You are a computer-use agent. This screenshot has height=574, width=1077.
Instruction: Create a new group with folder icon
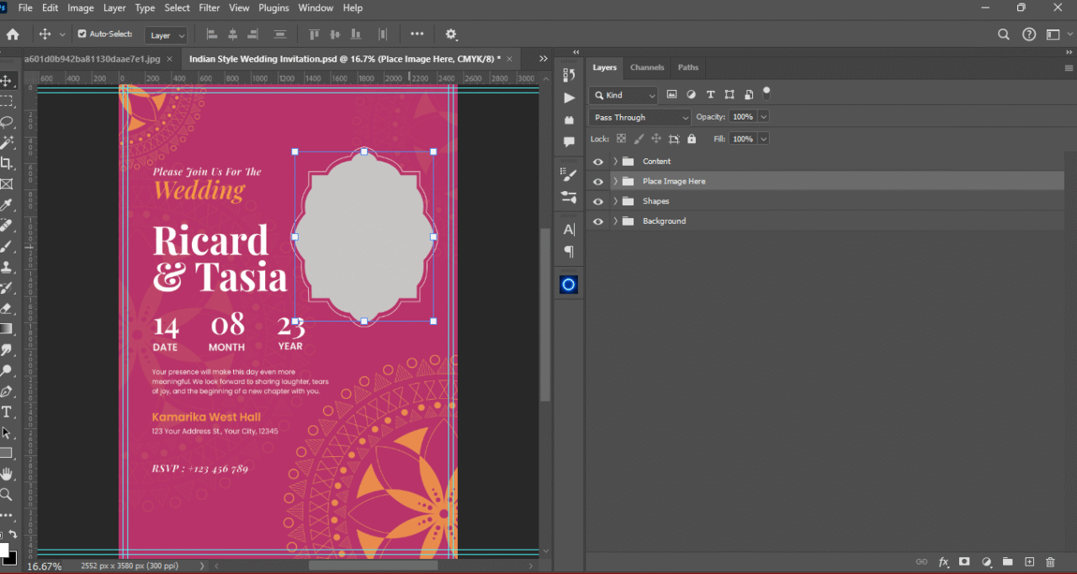1007,561
